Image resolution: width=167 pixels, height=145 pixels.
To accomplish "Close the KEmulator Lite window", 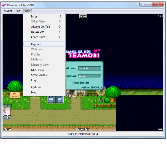I will (x=158, y=4).
